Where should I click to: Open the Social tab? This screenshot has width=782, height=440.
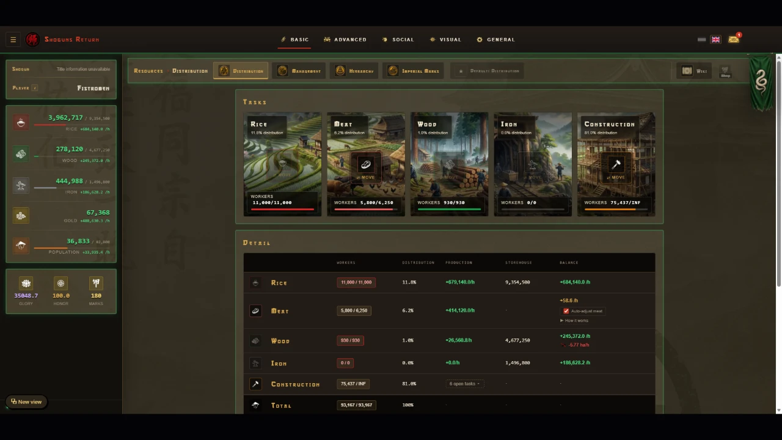(x=398, y=40)
